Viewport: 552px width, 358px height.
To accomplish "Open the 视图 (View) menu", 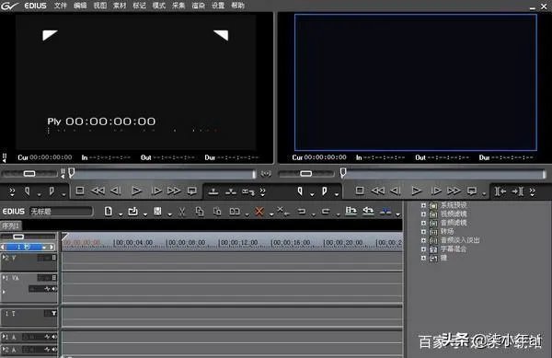I will (x=99, y=6).
